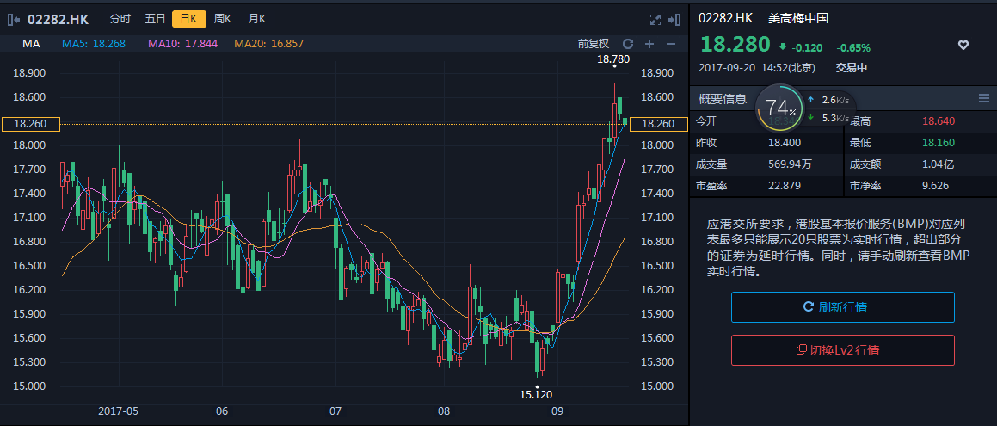The height and width of the screenshot is (426, 997).
Task: Open the 前复权 adjustment dropdown
Action: (x=593, y=44)
